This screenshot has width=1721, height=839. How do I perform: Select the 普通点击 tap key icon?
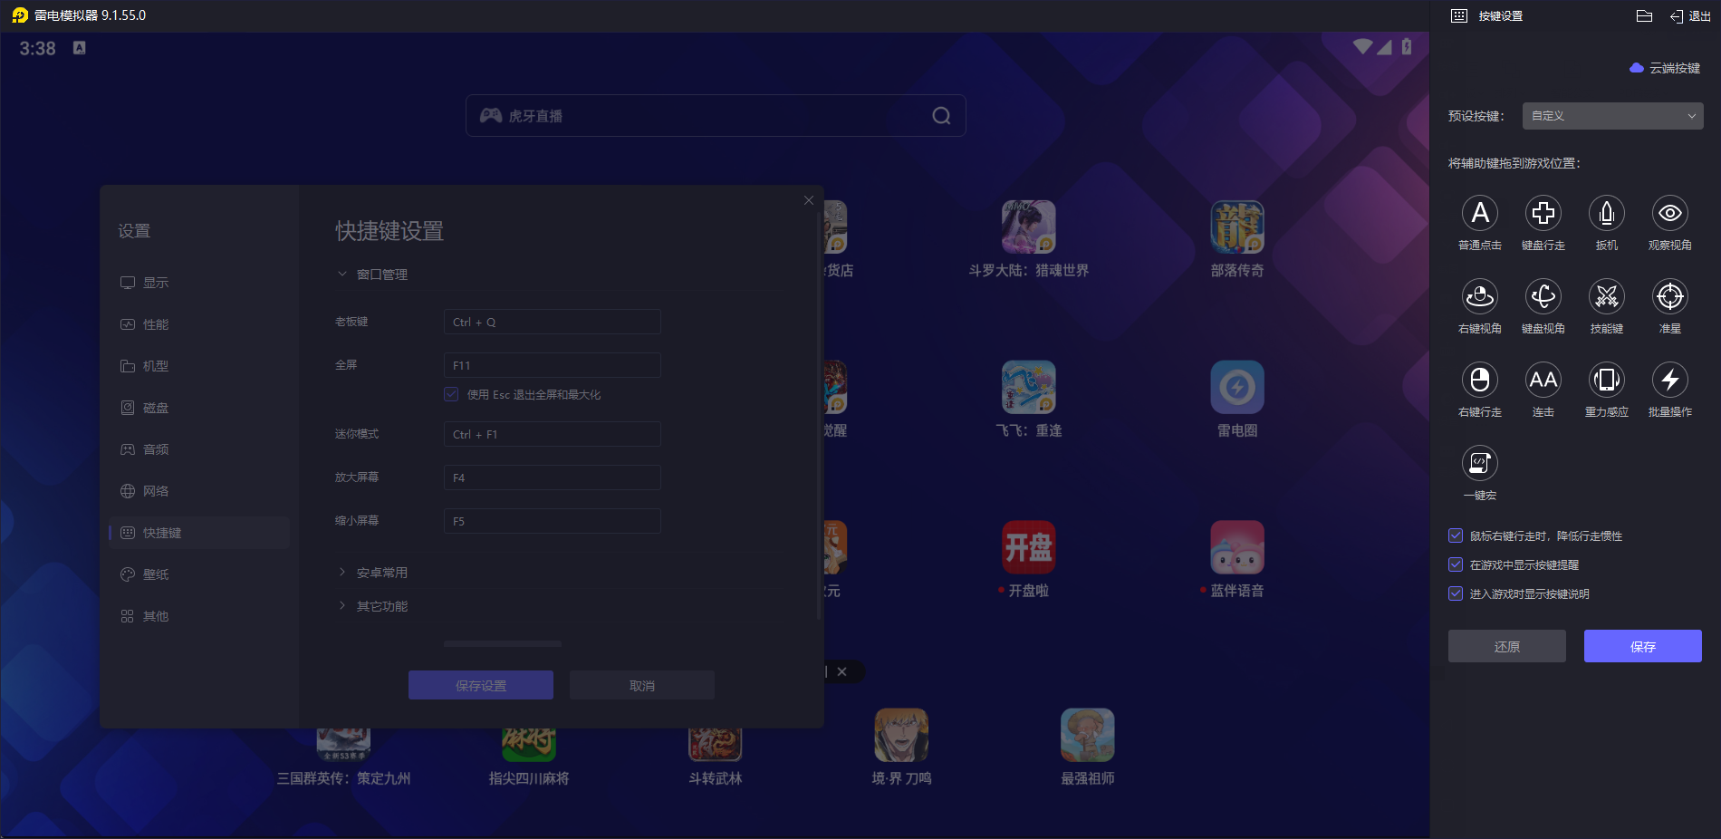coord(1480,213)
